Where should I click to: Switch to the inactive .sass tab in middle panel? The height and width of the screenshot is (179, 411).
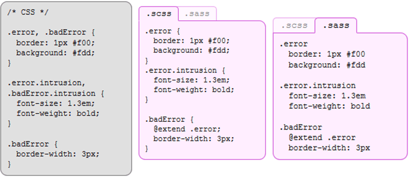[x=198, y=13]
